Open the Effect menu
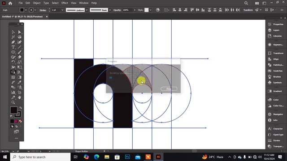Image resolution: width=287 pixels, height=161 pixels. 65,3
